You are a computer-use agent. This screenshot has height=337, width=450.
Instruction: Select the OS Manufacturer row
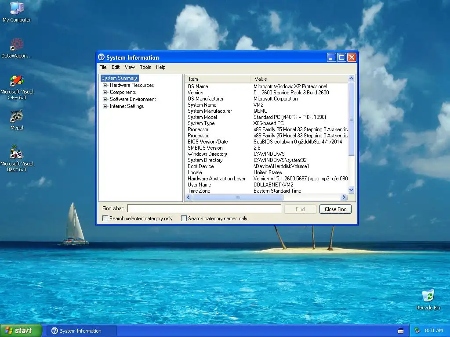(x=266, y=99)
